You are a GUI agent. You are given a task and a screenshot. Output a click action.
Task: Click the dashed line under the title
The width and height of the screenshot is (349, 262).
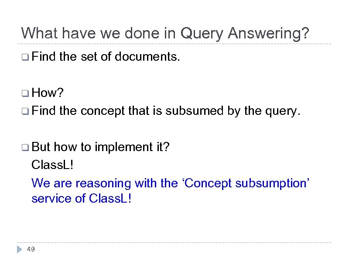pos(174,44)
